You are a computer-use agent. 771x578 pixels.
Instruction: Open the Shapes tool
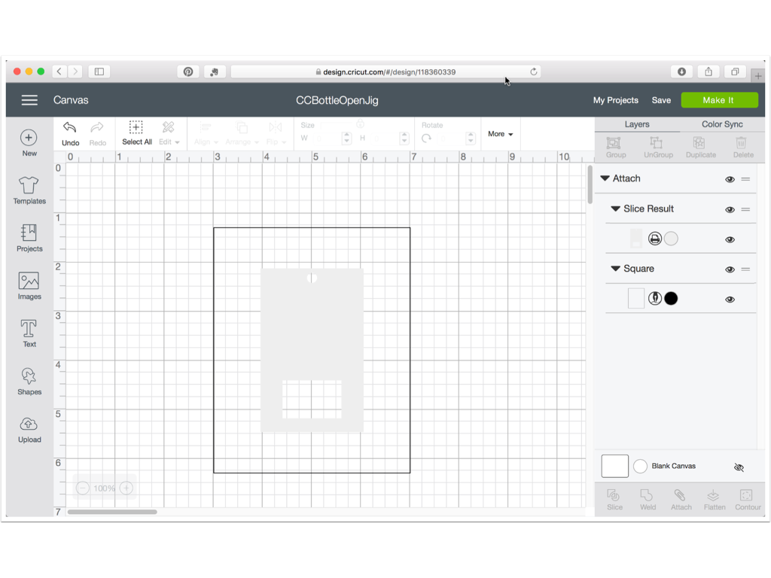pos(29,381)
